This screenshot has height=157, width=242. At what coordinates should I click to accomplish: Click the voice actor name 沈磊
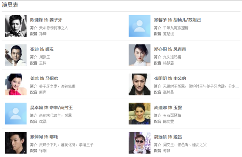click(43, 122)
